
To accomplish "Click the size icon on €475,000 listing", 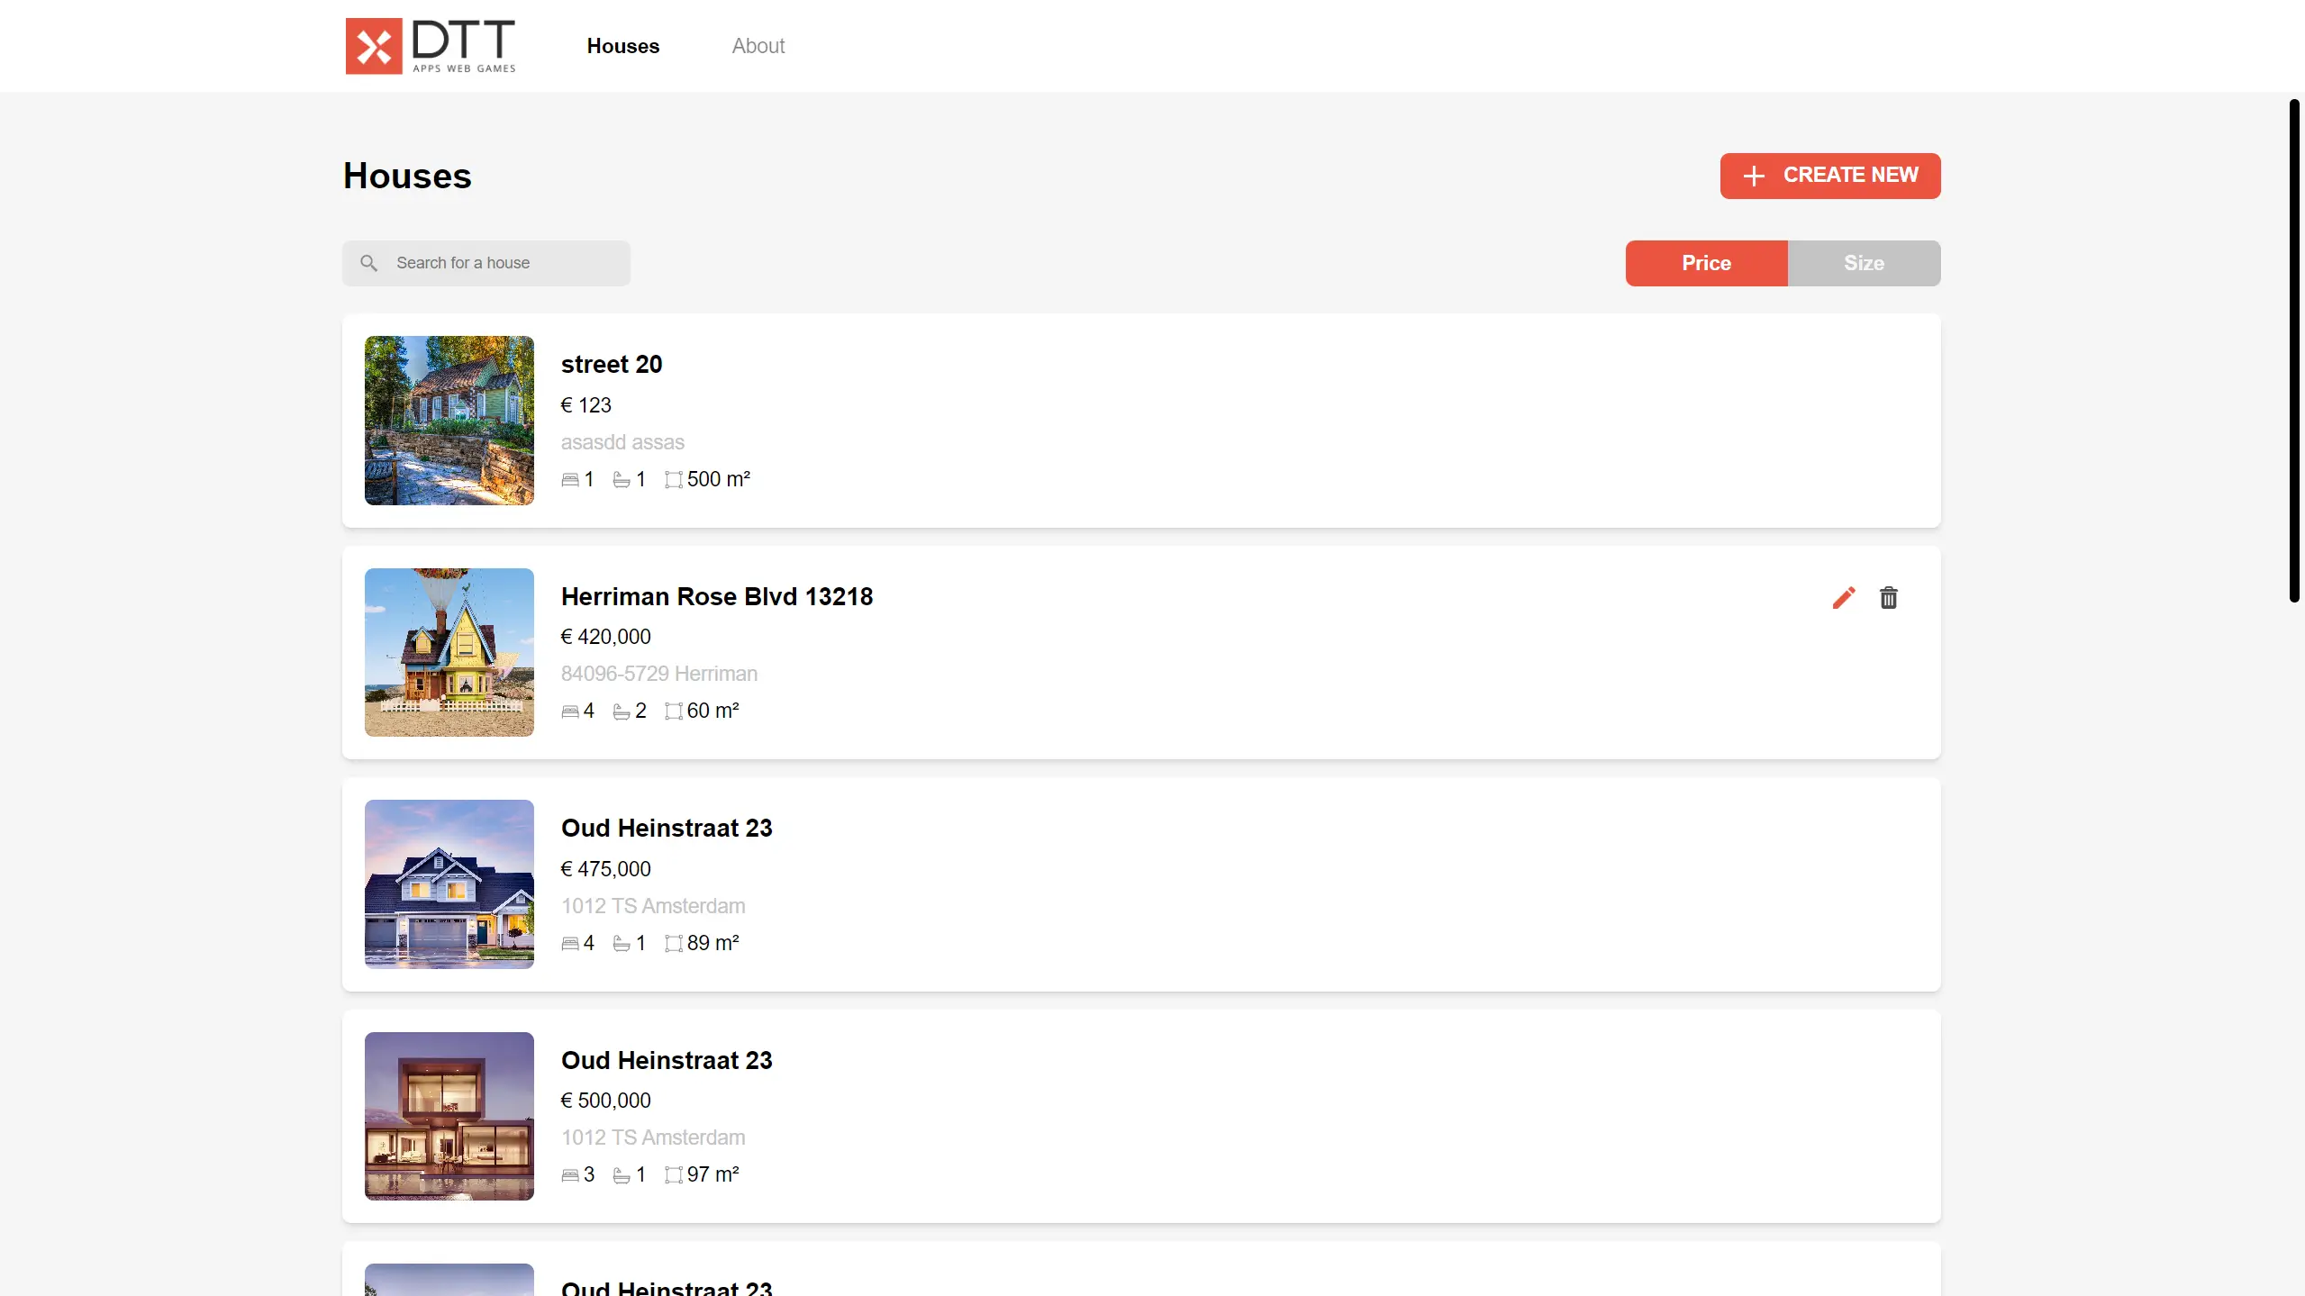I will [x=673, y=944].
